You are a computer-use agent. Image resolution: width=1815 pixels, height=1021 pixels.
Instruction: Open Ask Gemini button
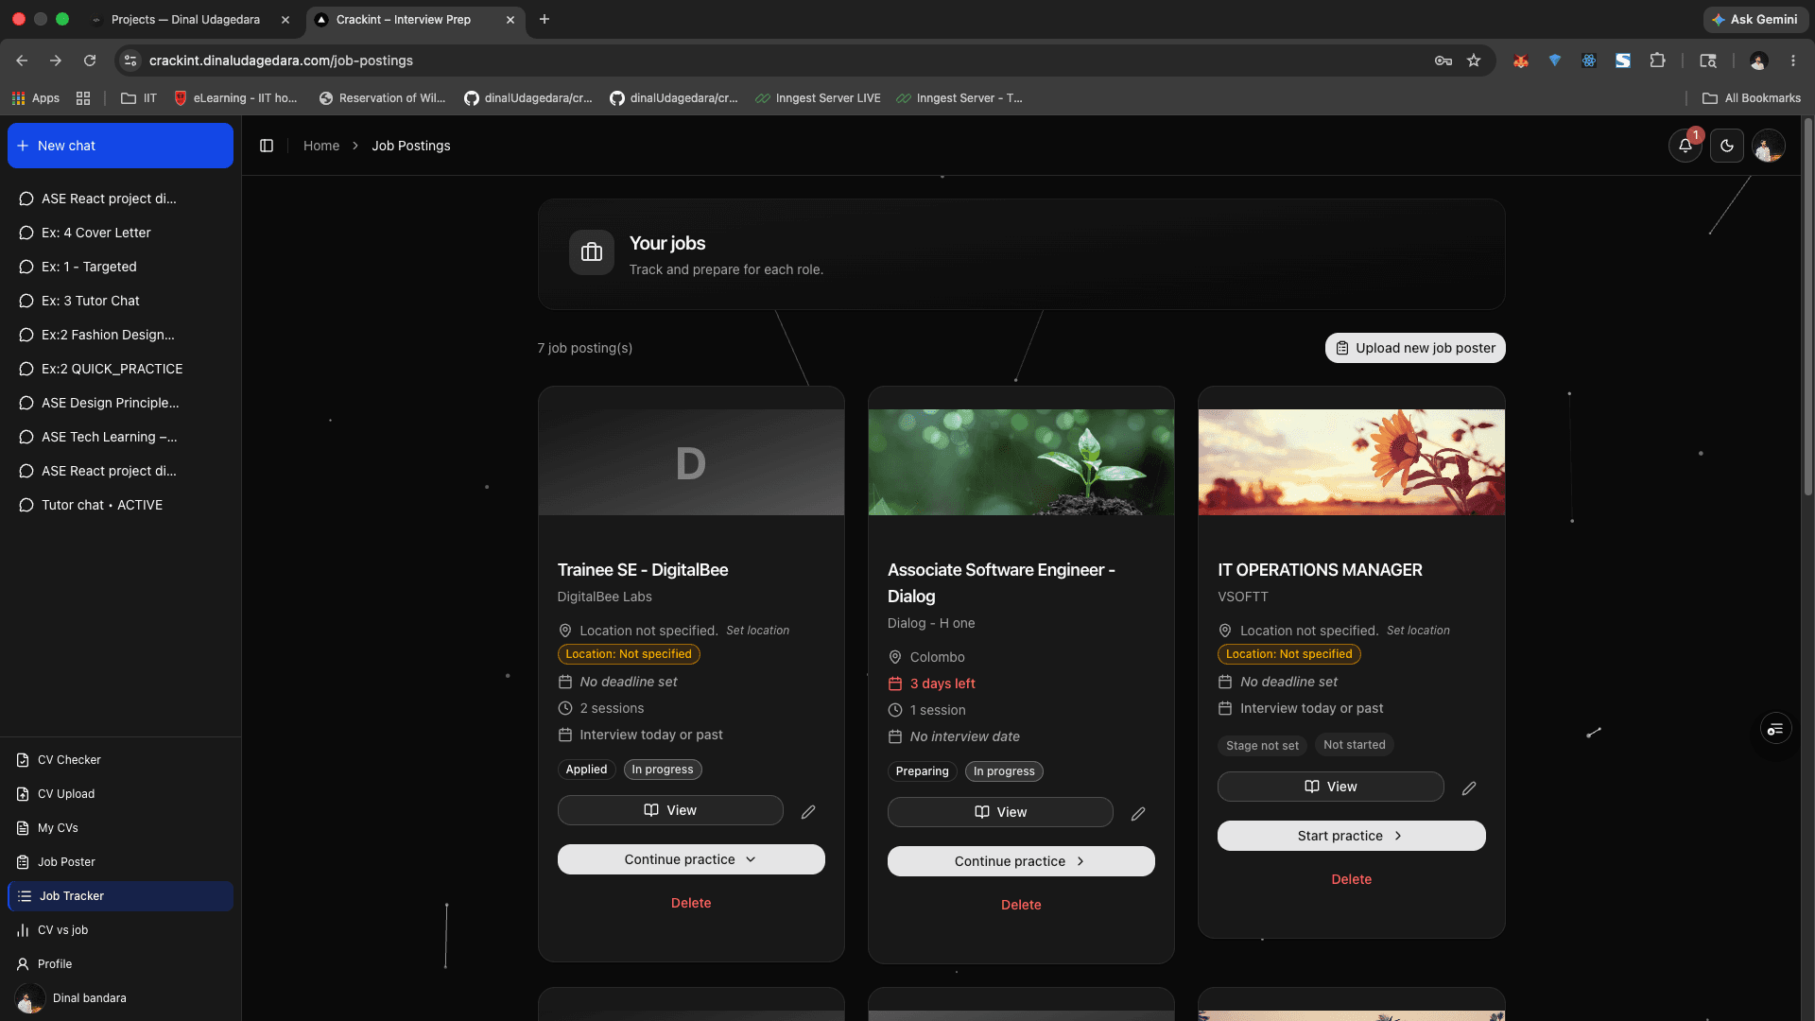[1754, 19]
